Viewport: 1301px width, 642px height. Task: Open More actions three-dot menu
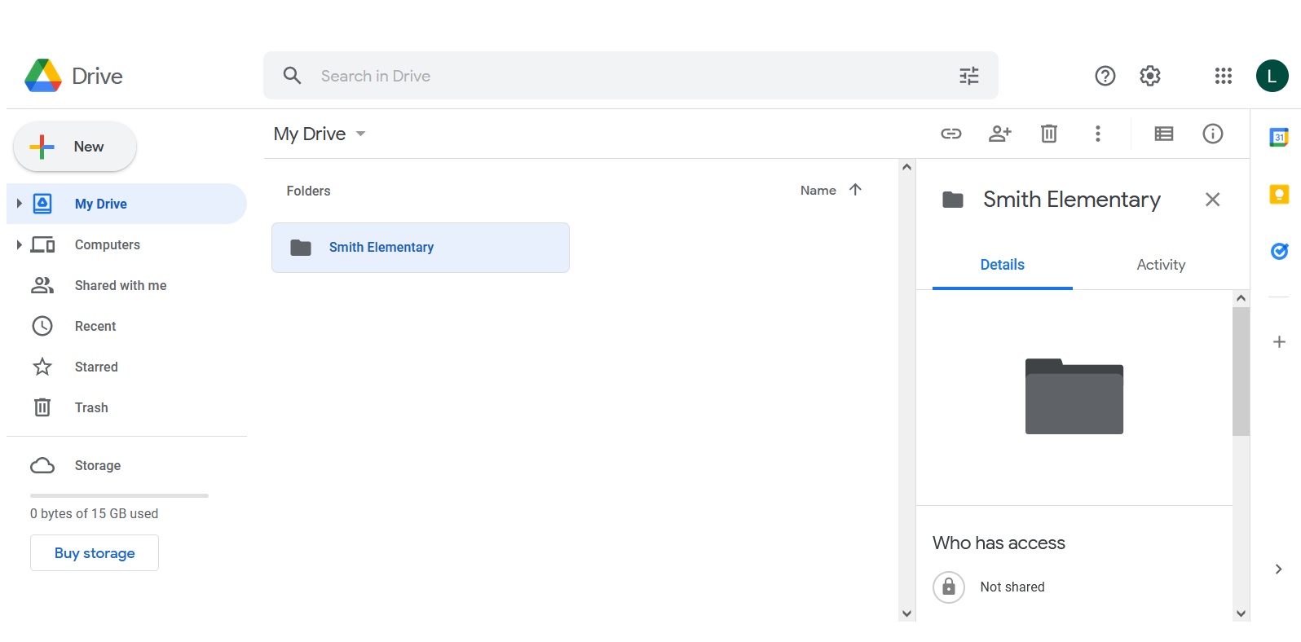pos(1098,134)
